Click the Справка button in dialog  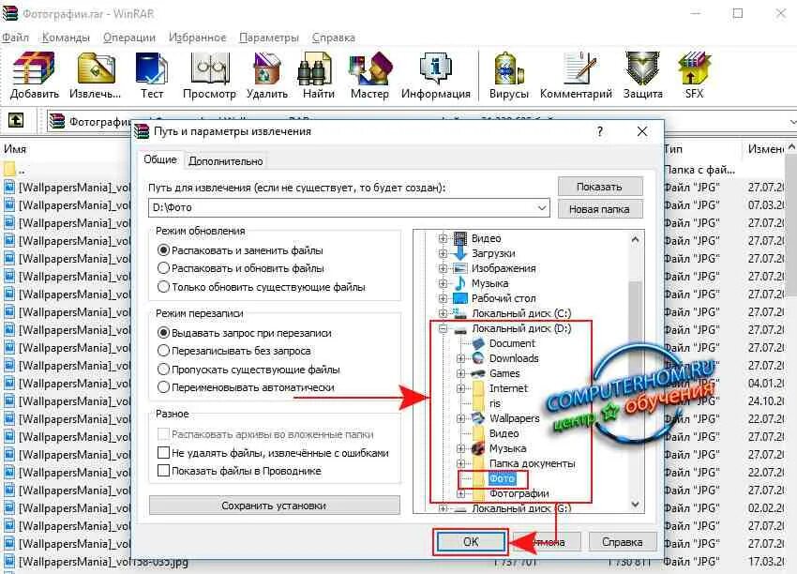point(623,542)
